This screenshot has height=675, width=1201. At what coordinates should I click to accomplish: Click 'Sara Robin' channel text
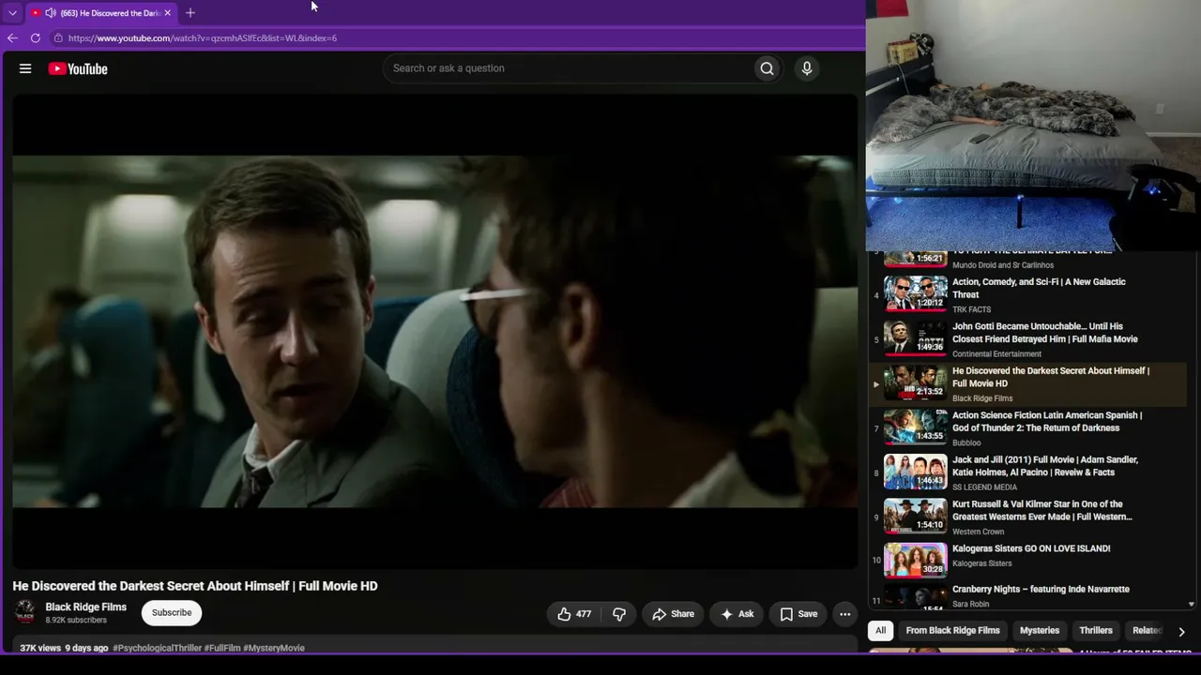coord(970,604)
